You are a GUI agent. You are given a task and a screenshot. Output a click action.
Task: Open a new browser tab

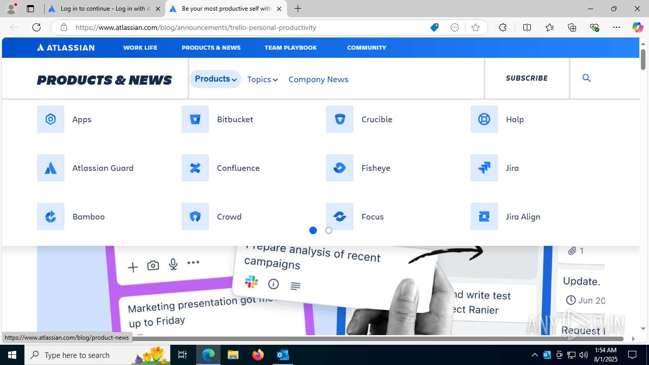298,9
